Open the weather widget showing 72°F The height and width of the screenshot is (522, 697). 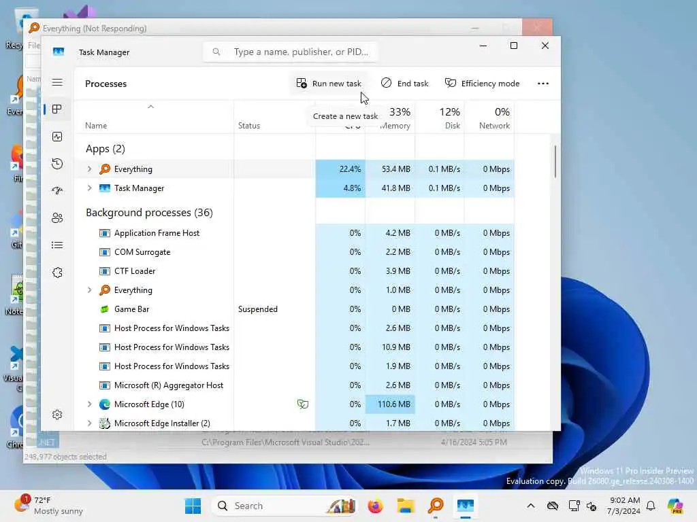pos(48,506)
